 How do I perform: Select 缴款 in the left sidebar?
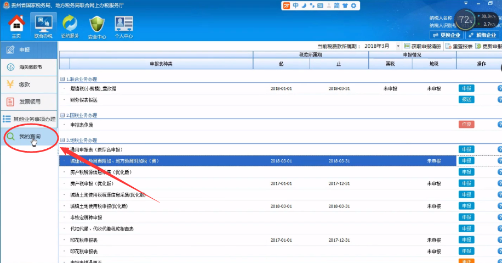coord(24,85)
